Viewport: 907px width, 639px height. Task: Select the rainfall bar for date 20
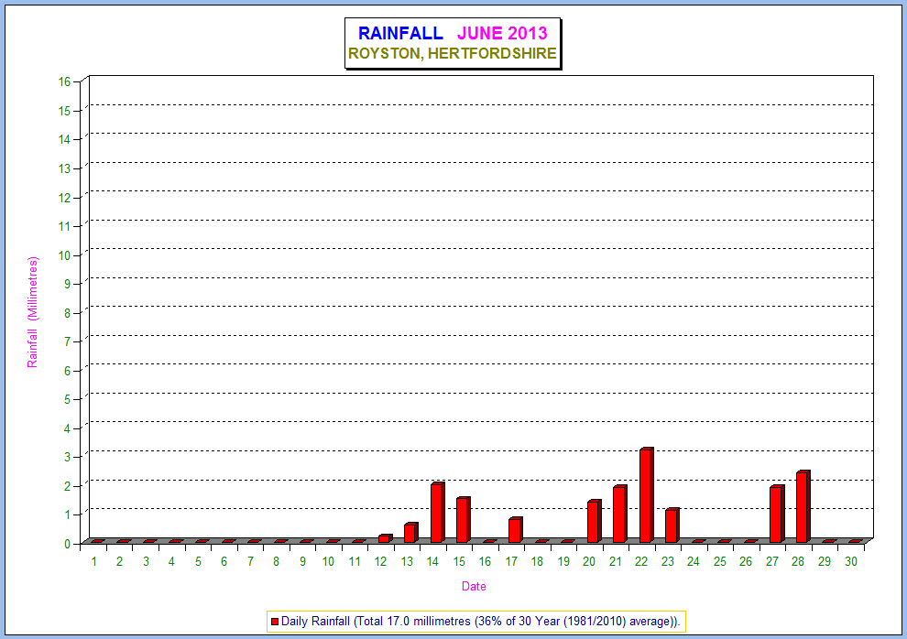pyautogui.click(x=594, y=521)
